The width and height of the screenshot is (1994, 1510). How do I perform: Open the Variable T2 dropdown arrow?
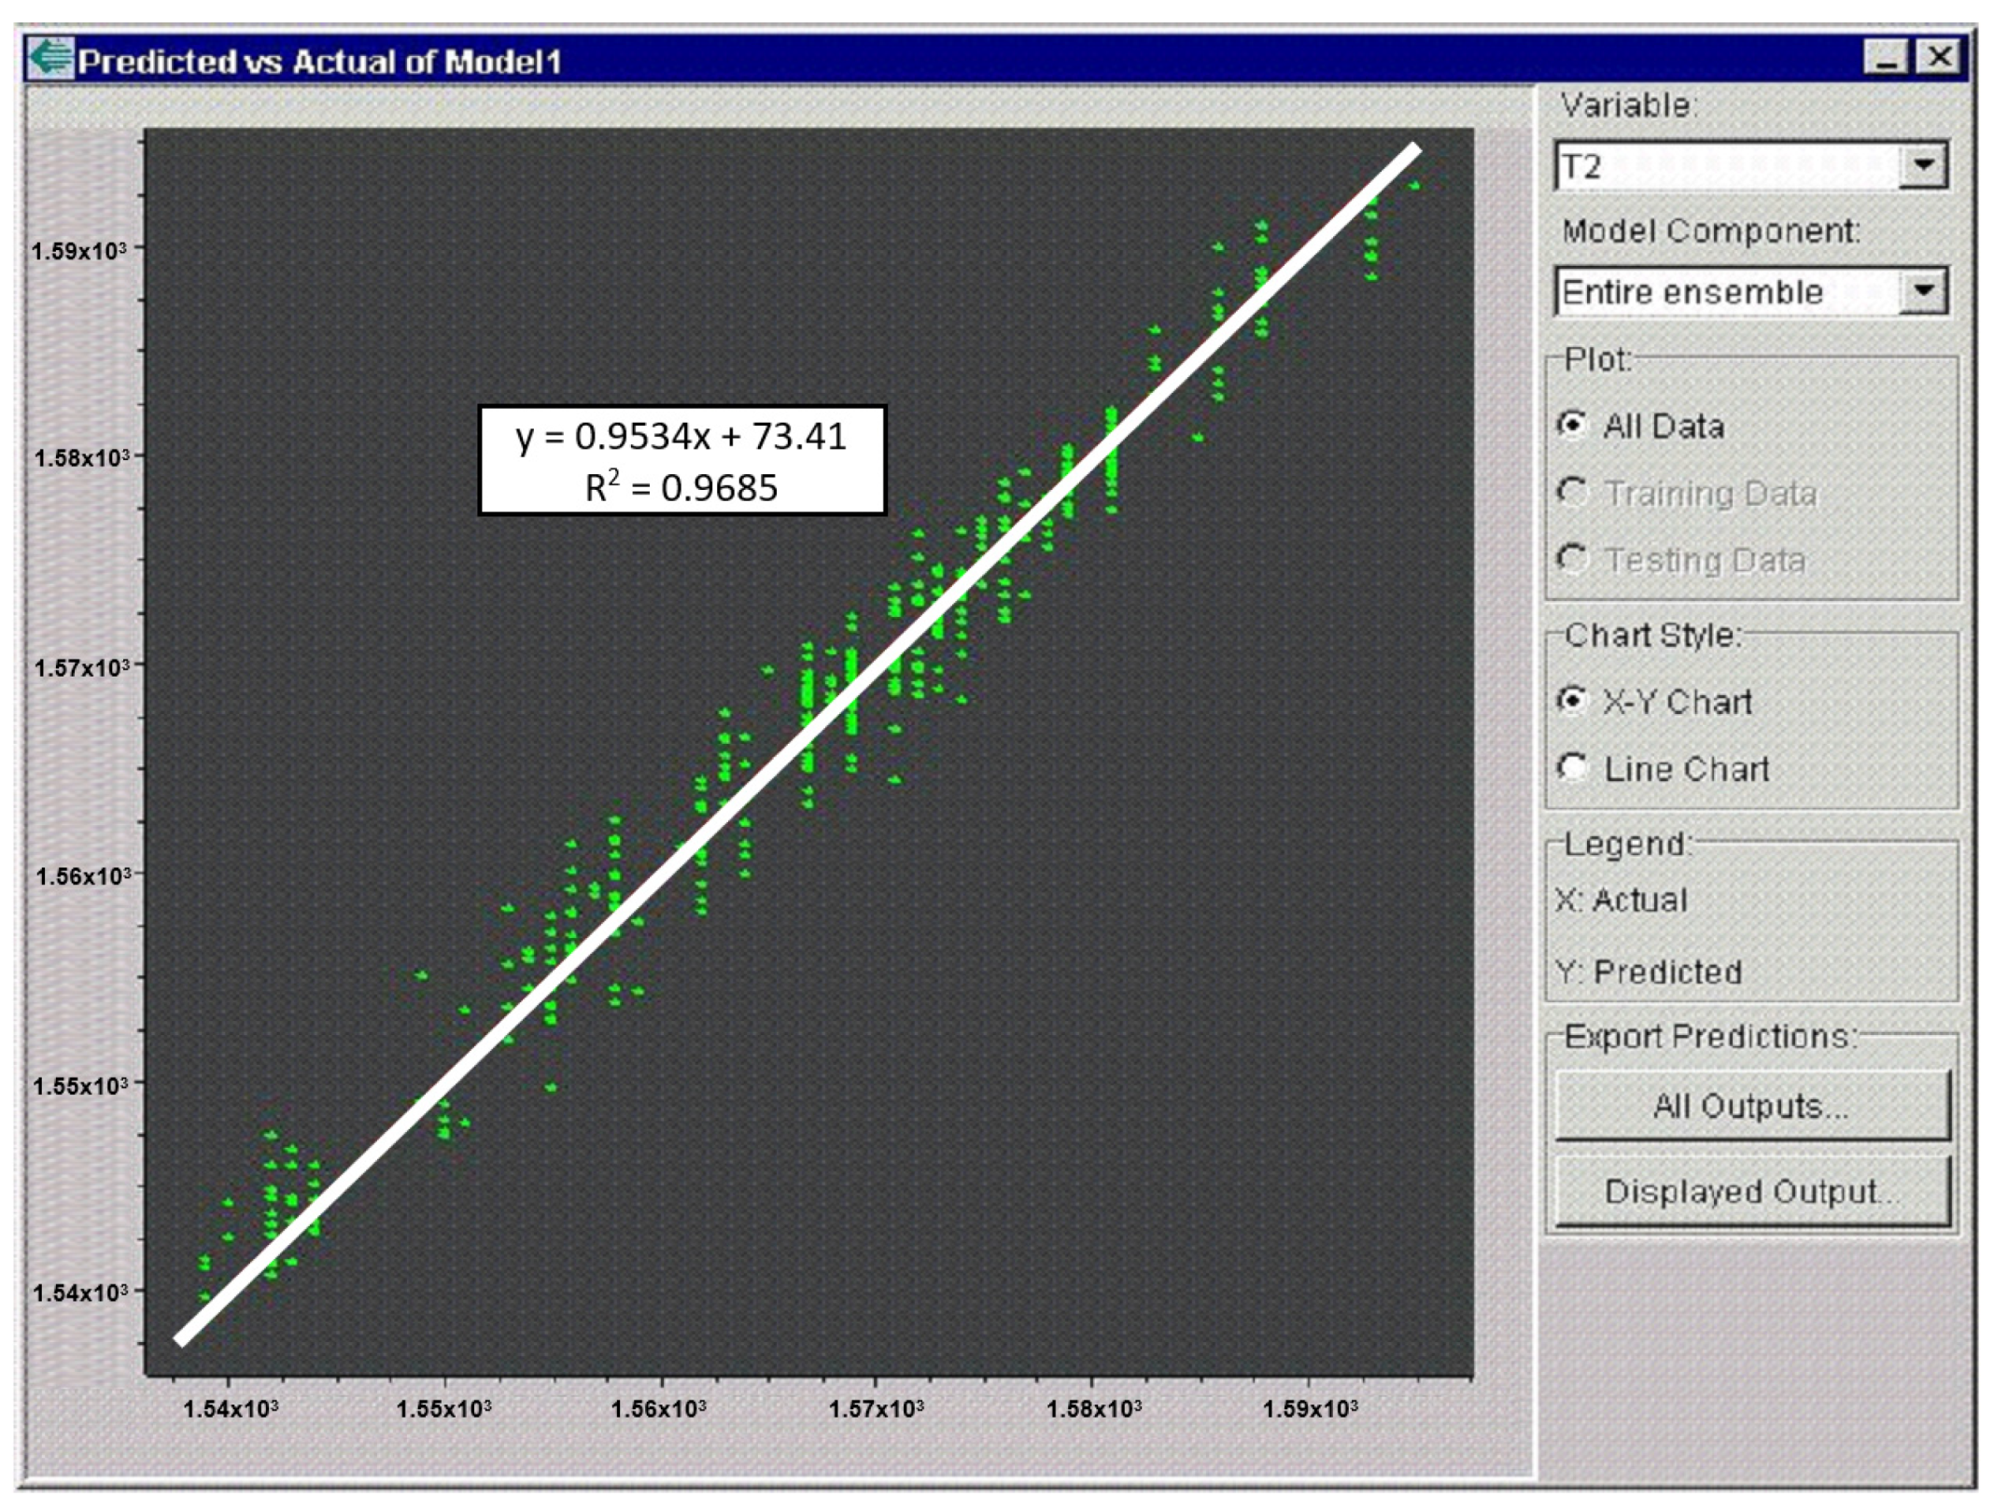point(1923,166)
